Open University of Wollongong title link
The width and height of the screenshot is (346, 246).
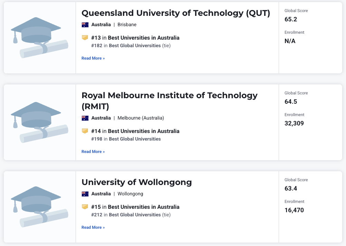[x=137, y=182]
